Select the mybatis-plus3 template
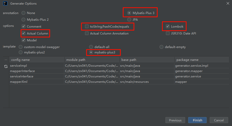 91,52
